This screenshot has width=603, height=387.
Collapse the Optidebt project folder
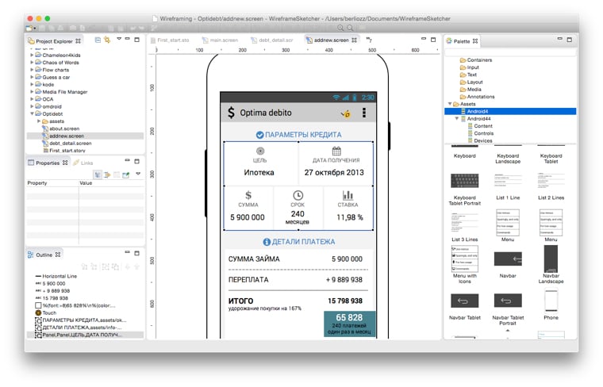tap(32, 114)
